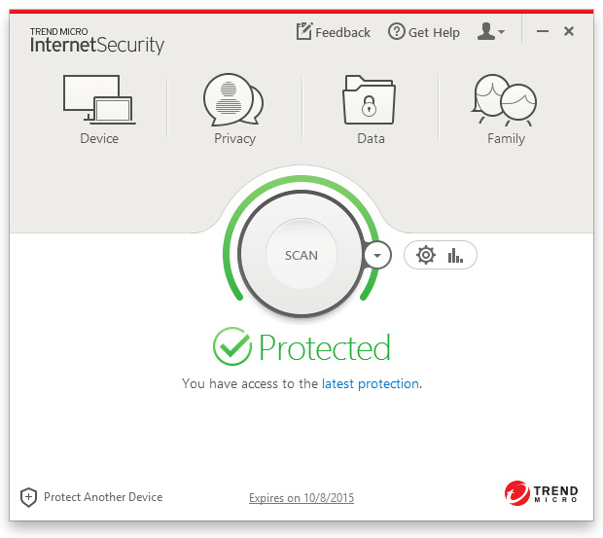The image size is (603, 538).
Task: Click the Feedback pencil icon
Action: [304, 32]
